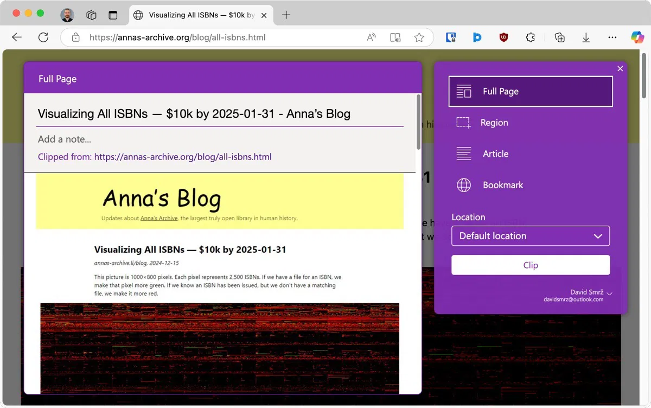Launch Copilot in the sidebar
The image size is (651, 408).
(637, 37)
